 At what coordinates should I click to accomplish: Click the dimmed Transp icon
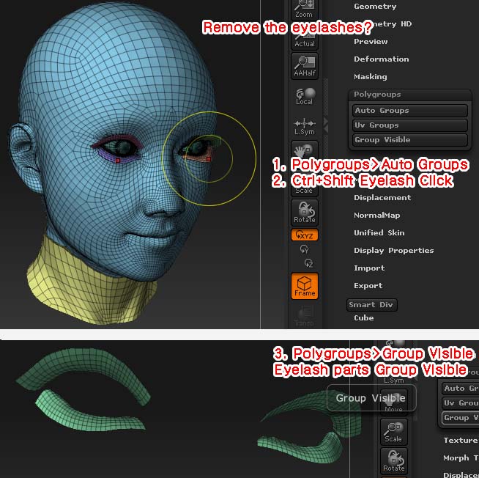coord(304,316)
